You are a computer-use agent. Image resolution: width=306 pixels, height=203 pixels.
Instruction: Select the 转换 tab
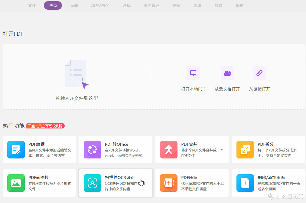pos(218,5)
